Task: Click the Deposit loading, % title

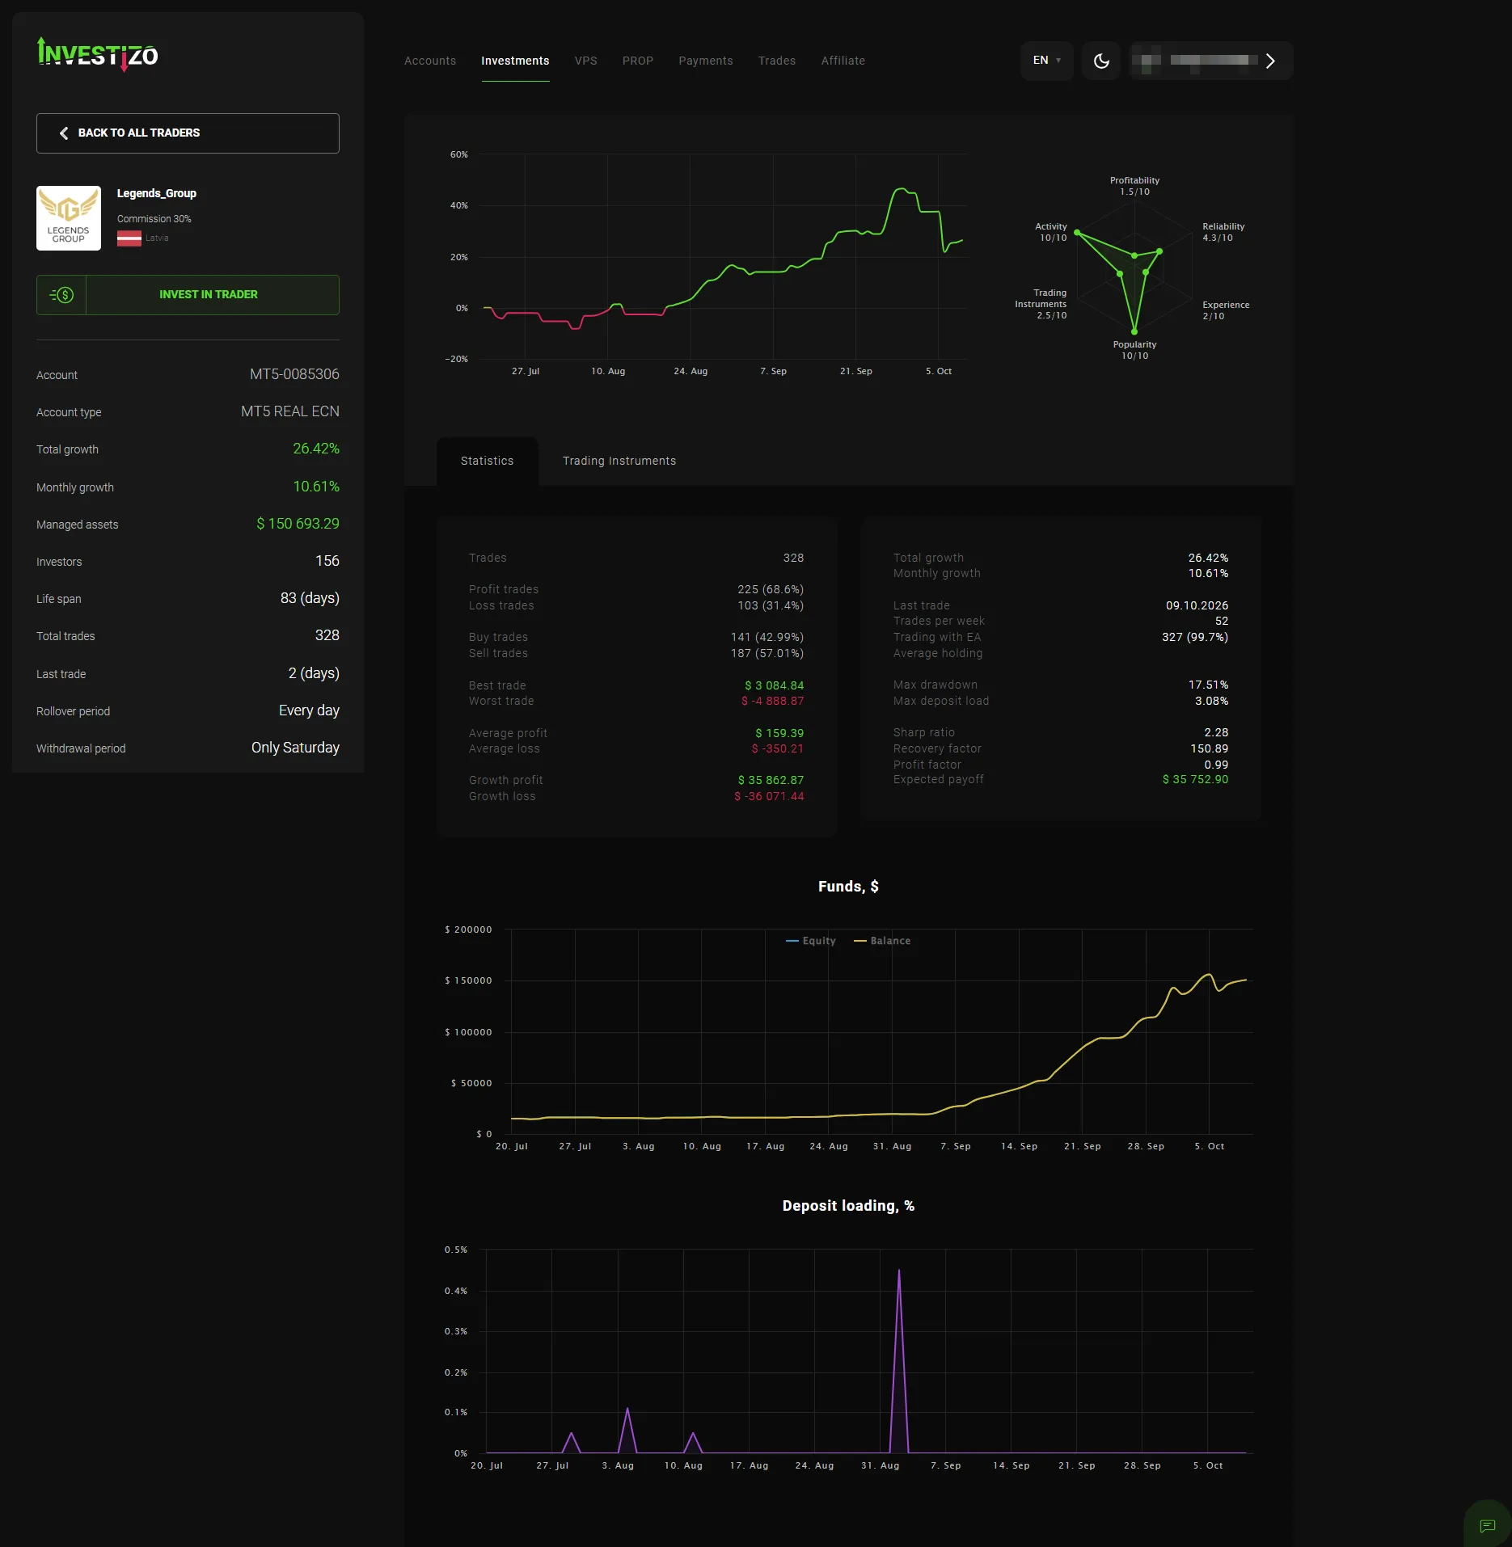Action: tap(848, 1206)
